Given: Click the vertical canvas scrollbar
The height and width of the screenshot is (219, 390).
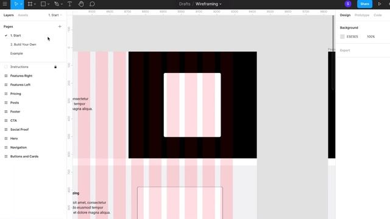Looking at the screenshot, I should click(333, 52).
